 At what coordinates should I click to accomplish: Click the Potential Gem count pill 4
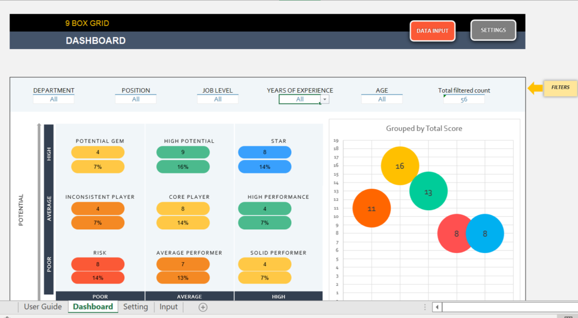pyautogui.click(x=98, y=152)
